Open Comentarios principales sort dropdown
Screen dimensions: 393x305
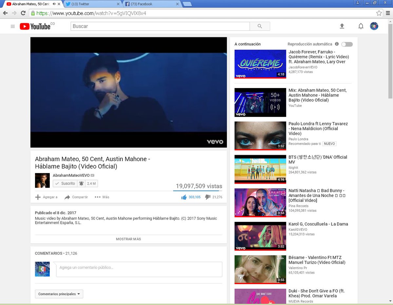coord(59,294)
